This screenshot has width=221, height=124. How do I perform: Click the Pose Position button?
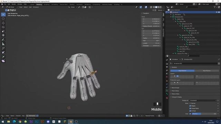coord(182,71)
